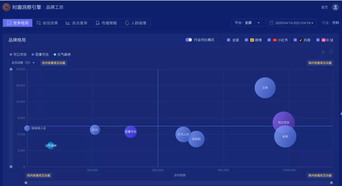Click the 高内容量高互动量 label button
The image size is (342, 186).
(320, 63)
